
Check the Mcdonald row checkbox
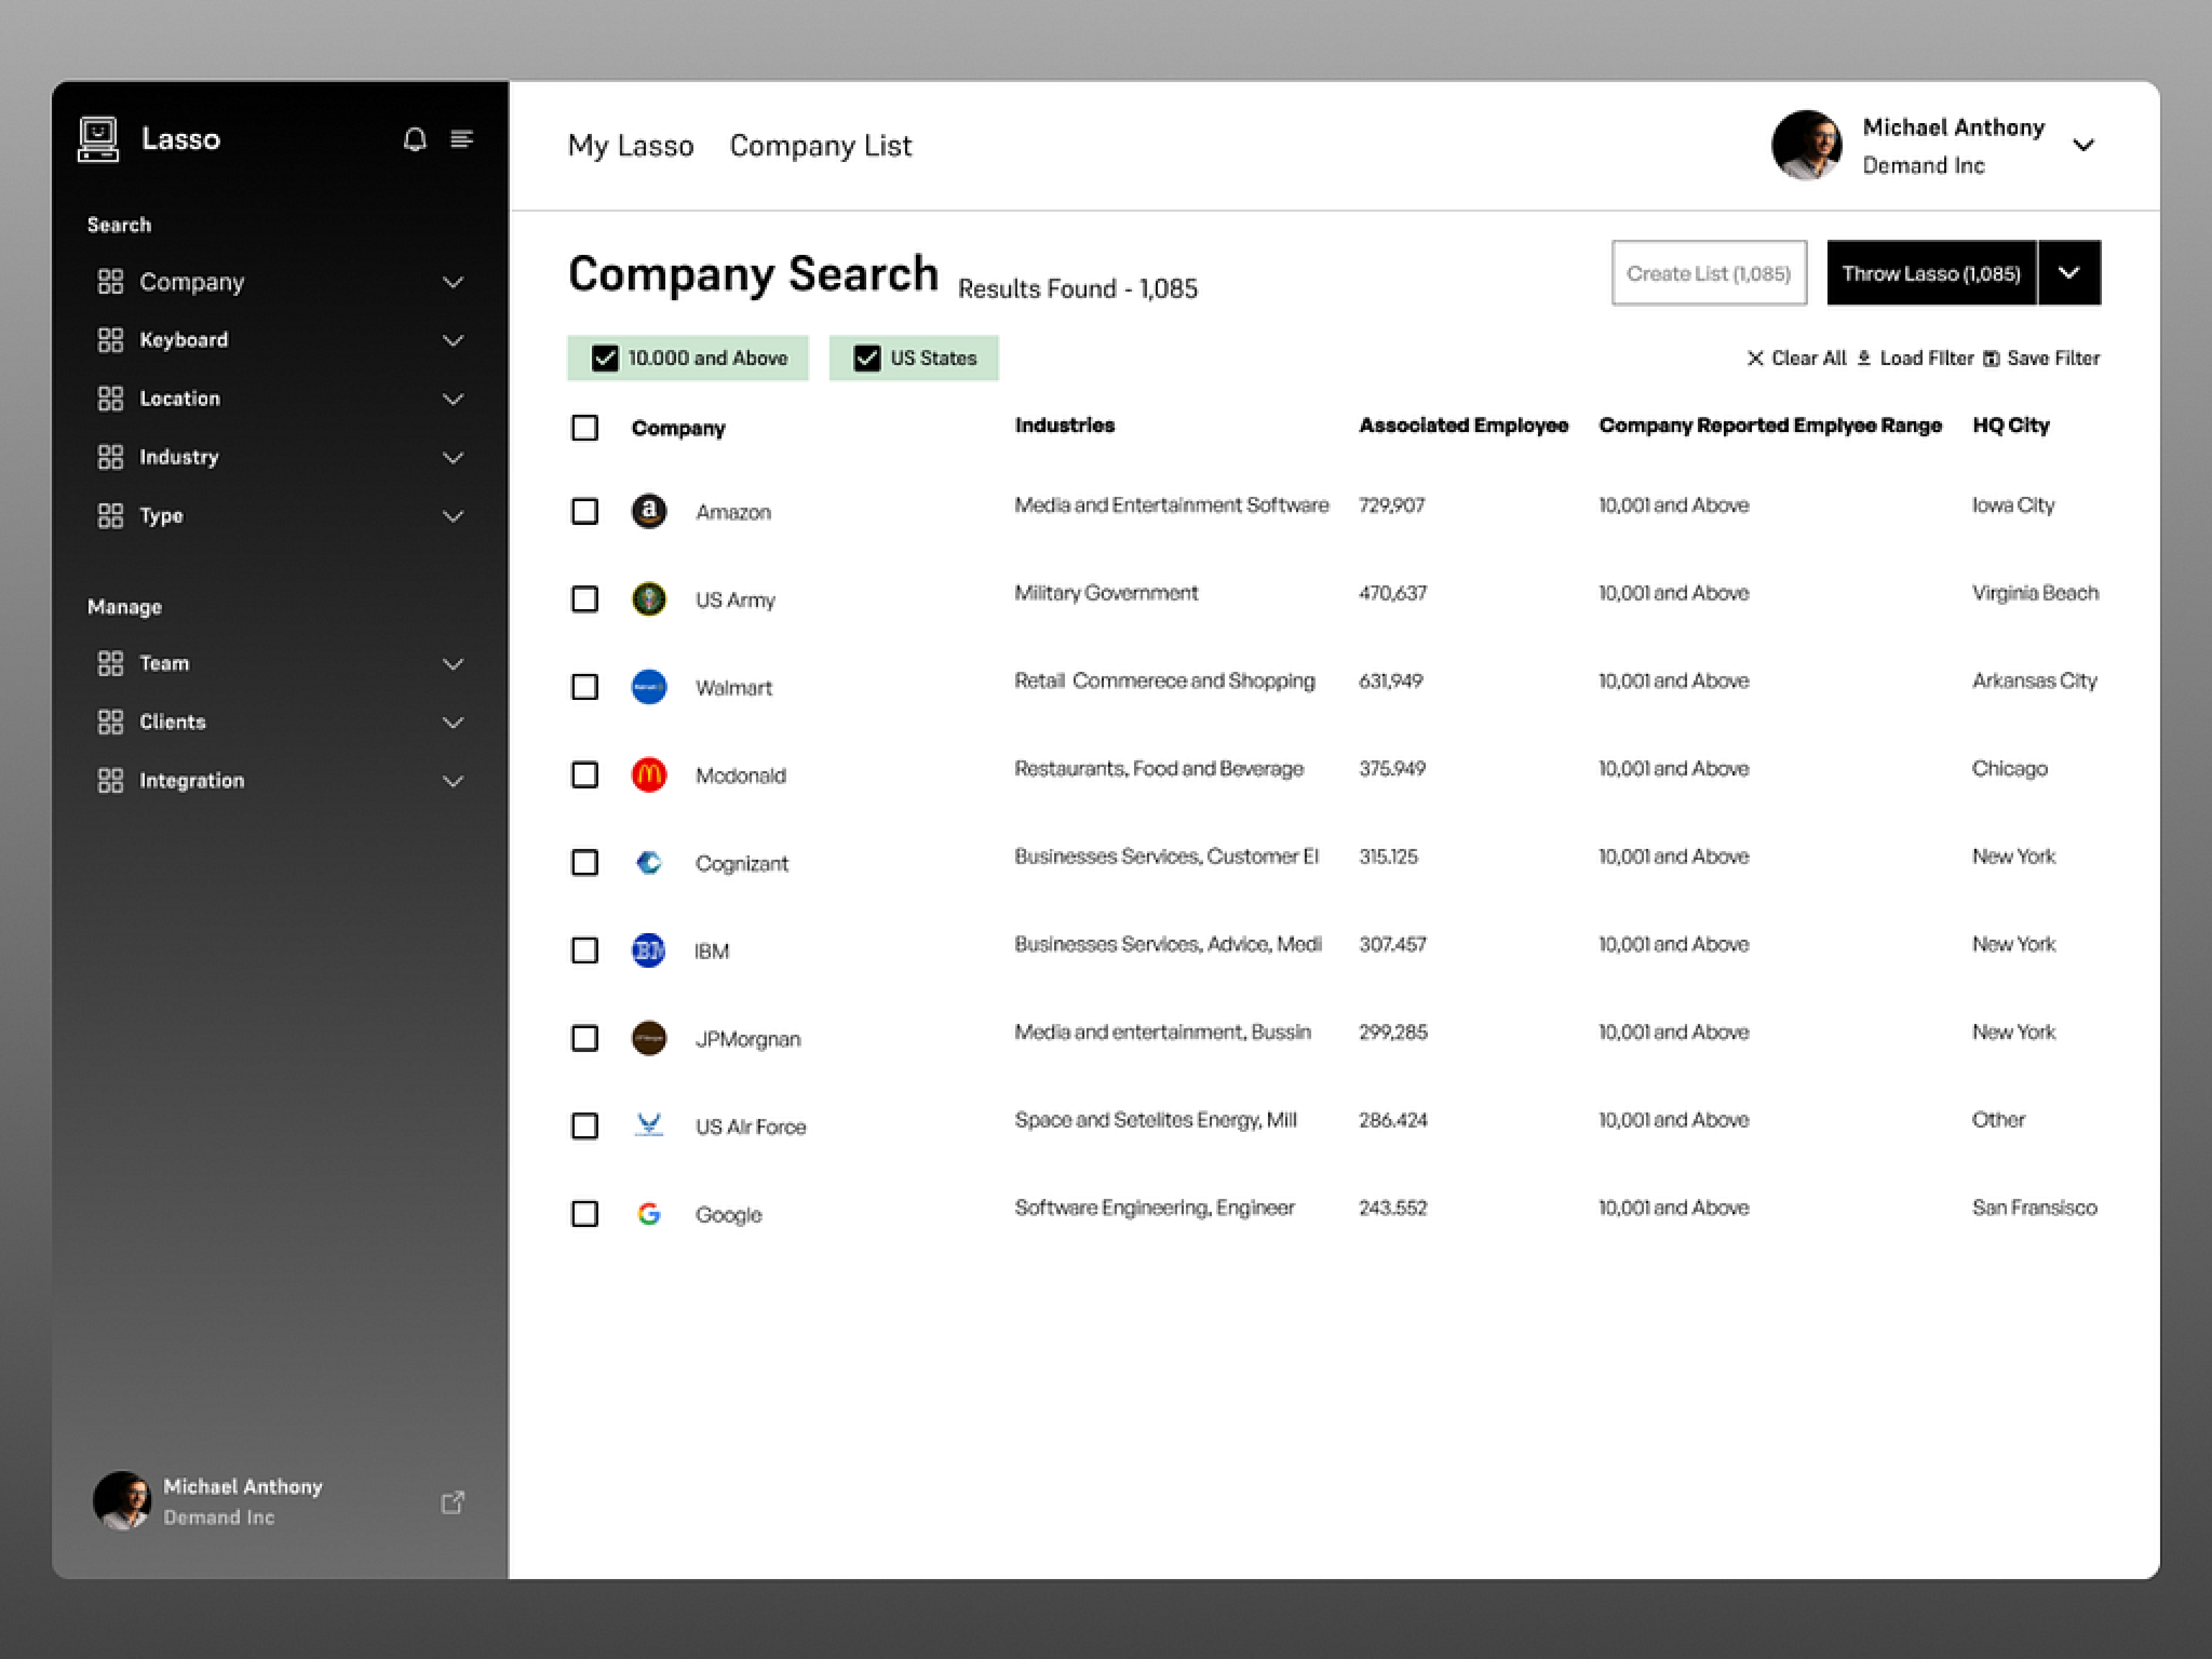(x=585, y=775)
